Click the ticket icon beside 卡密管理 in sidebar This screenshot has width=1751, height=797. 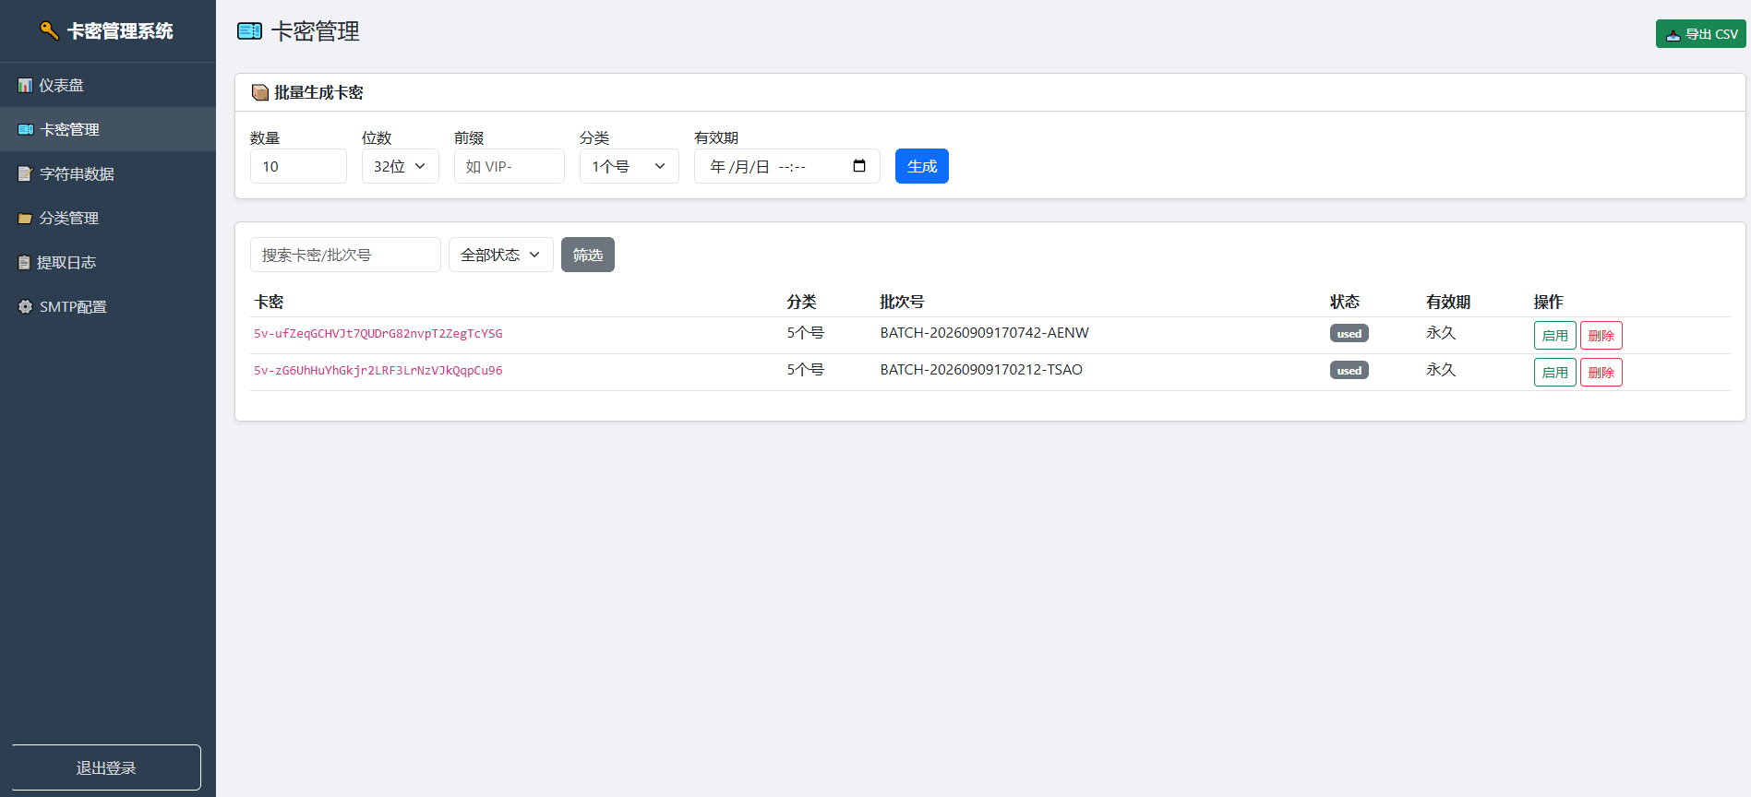coord(26,129)
